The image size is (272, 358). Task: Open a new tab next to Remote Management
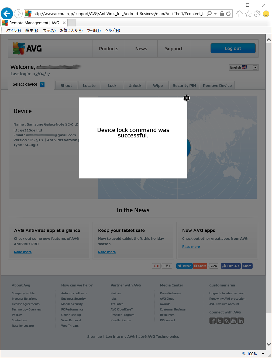click(x=71, y=23)
